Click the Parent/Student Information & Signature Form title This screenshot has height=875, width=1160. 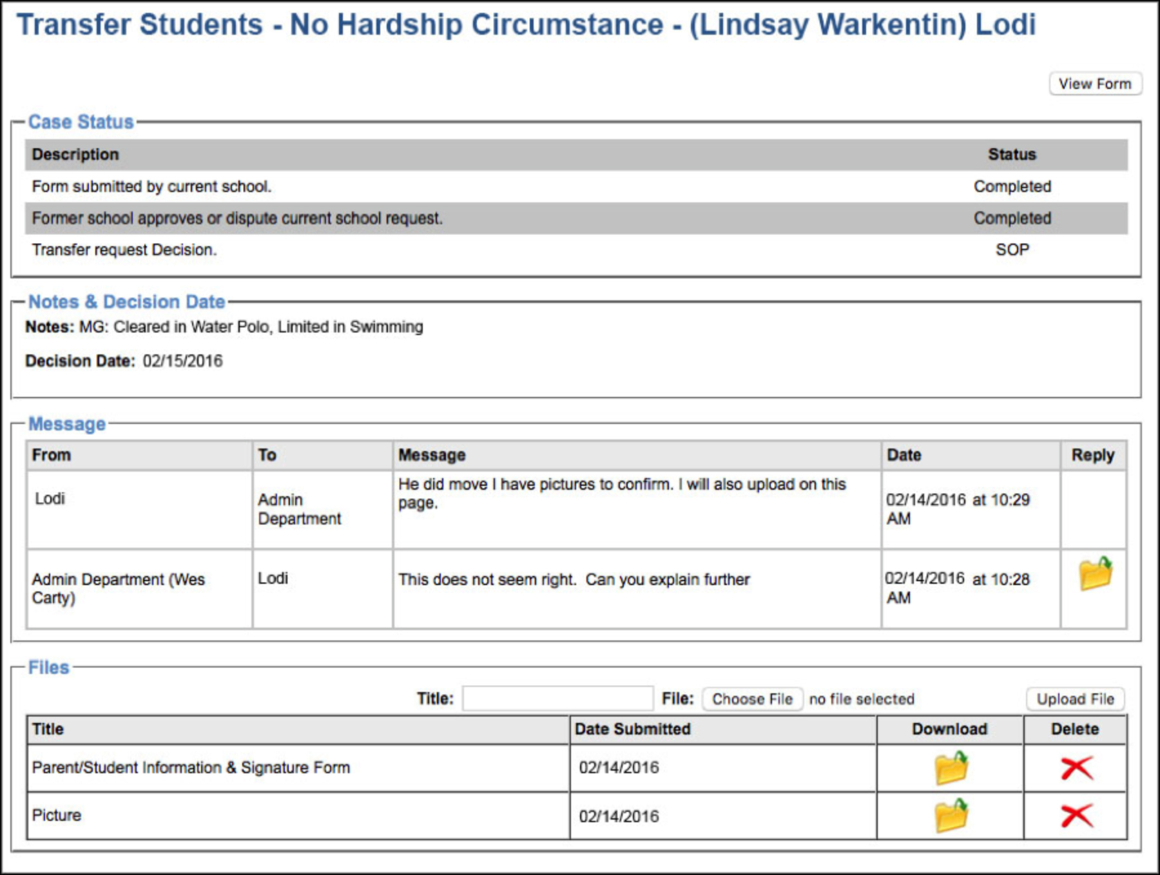click(x=191, y=768)
